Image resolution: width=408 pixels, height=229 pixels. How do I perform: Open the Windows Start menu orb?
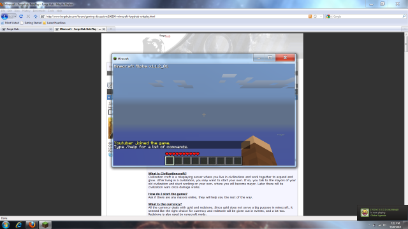[x=6, y=225]
